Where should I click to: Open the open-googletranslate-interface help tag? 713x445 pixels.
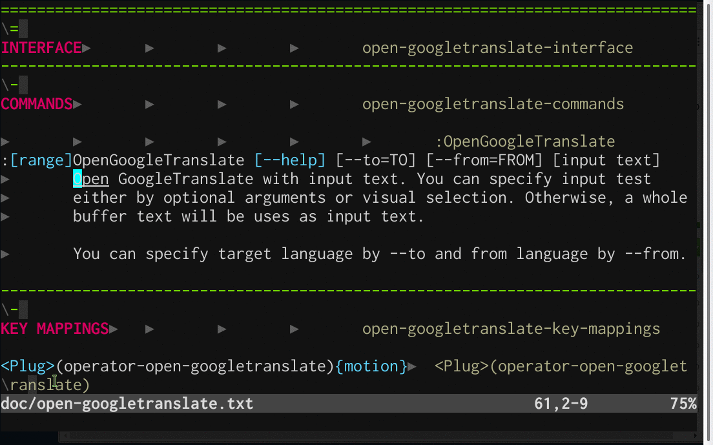pos(497,48)
